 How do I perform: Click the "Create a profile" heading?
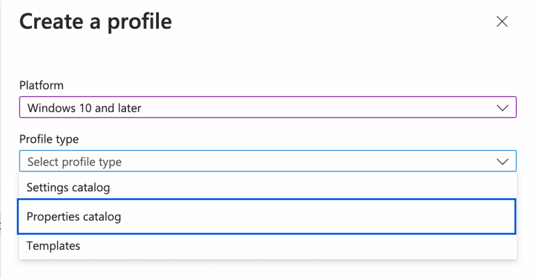pos(96,22)
